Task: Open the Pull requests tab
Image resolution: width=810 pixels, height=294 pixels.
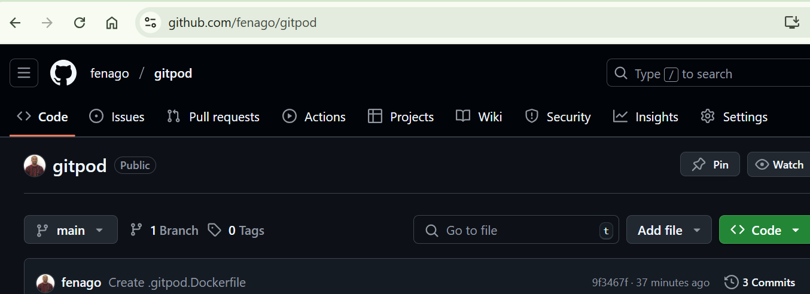Action: [213, 117]
